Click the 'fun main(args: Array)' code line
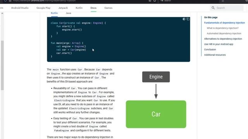The height and width of the screenshot is (139, 248). click(x=67, y=43)
